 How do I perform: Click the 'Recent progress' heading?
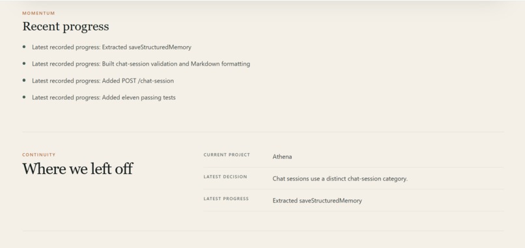(x=66, y=27)
